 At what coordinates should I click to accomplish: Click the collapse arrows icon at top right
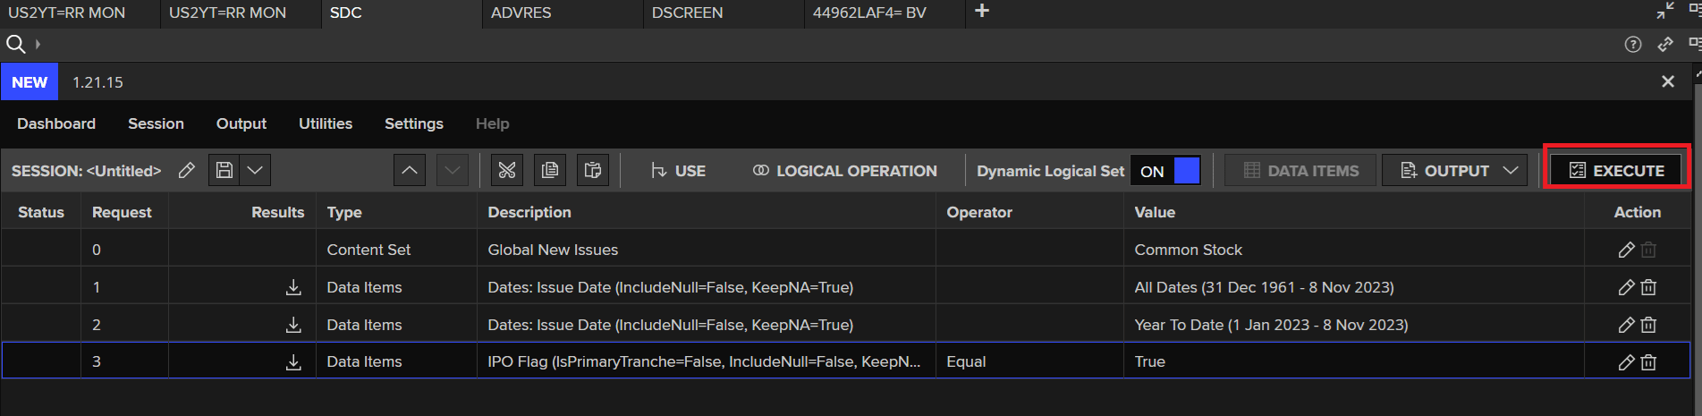point(1665,11)
